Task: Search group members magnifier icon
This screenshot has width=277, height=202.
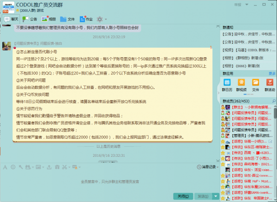Action: [x=274, y=101]
